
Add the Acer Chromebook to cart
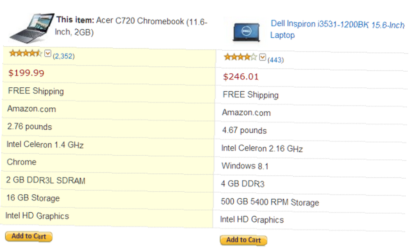coord(29,236)
